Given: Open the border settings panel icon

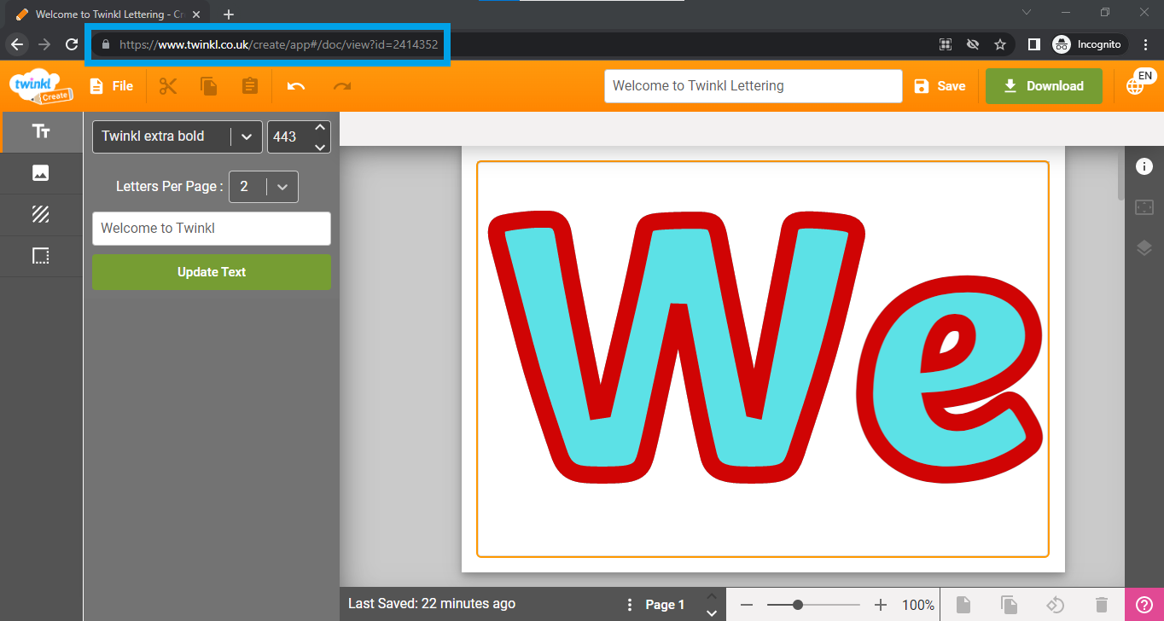Looking at the screenshot, I should (x=41, y=256).
